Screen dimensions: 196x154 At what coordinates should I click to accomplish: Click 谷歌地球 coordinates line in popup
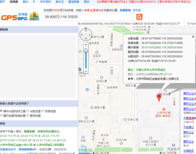click(x=155, y=56)
